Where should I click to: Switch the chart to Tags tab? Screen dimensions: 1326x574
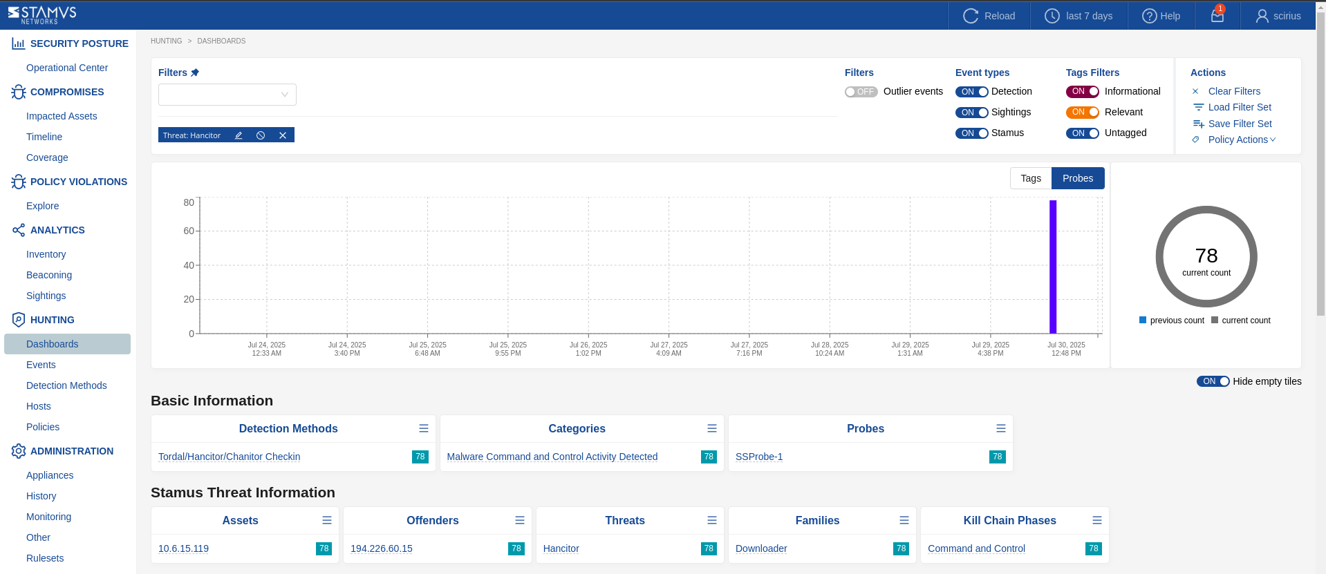(x=1030, y=178)
